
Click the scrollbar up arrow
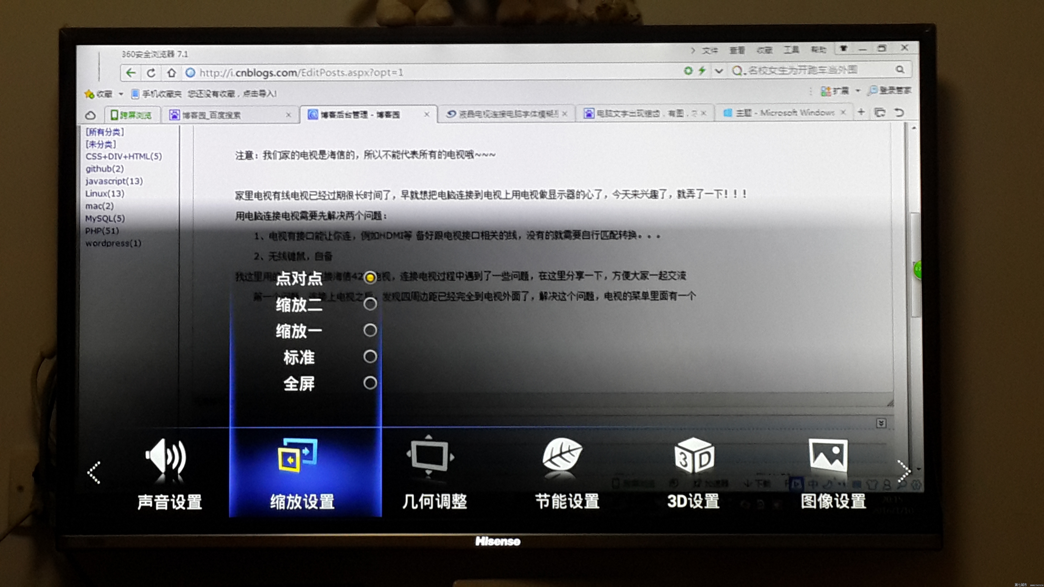point(913,128)
